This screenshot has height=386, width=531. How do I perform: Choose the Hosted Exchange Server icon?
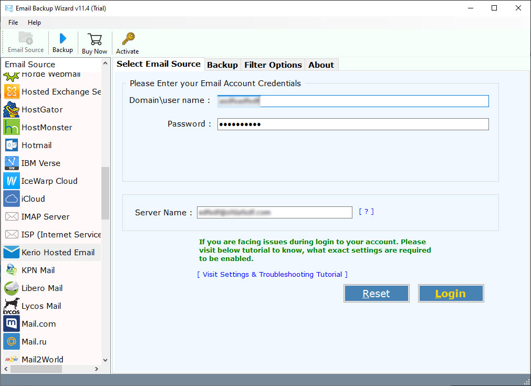[x=12, y=92]
